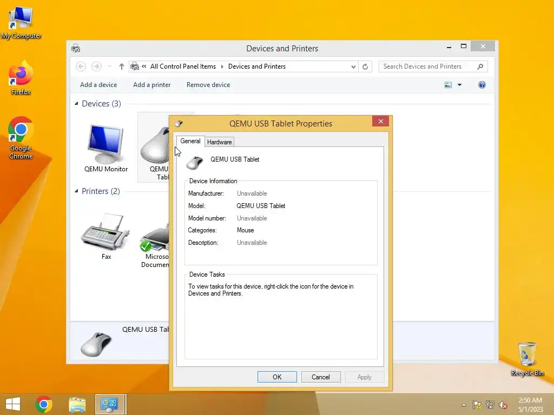This screenshot has height=415, width=554.
Task: Collapse the Devices (3) group
Action: (x=76, y=103)
